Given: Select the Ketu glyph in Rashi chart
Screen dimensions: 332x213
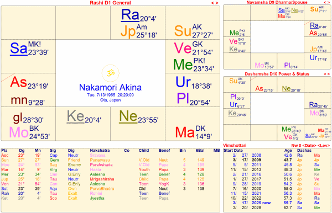Looking at the screenshot, I should [76, 116].
